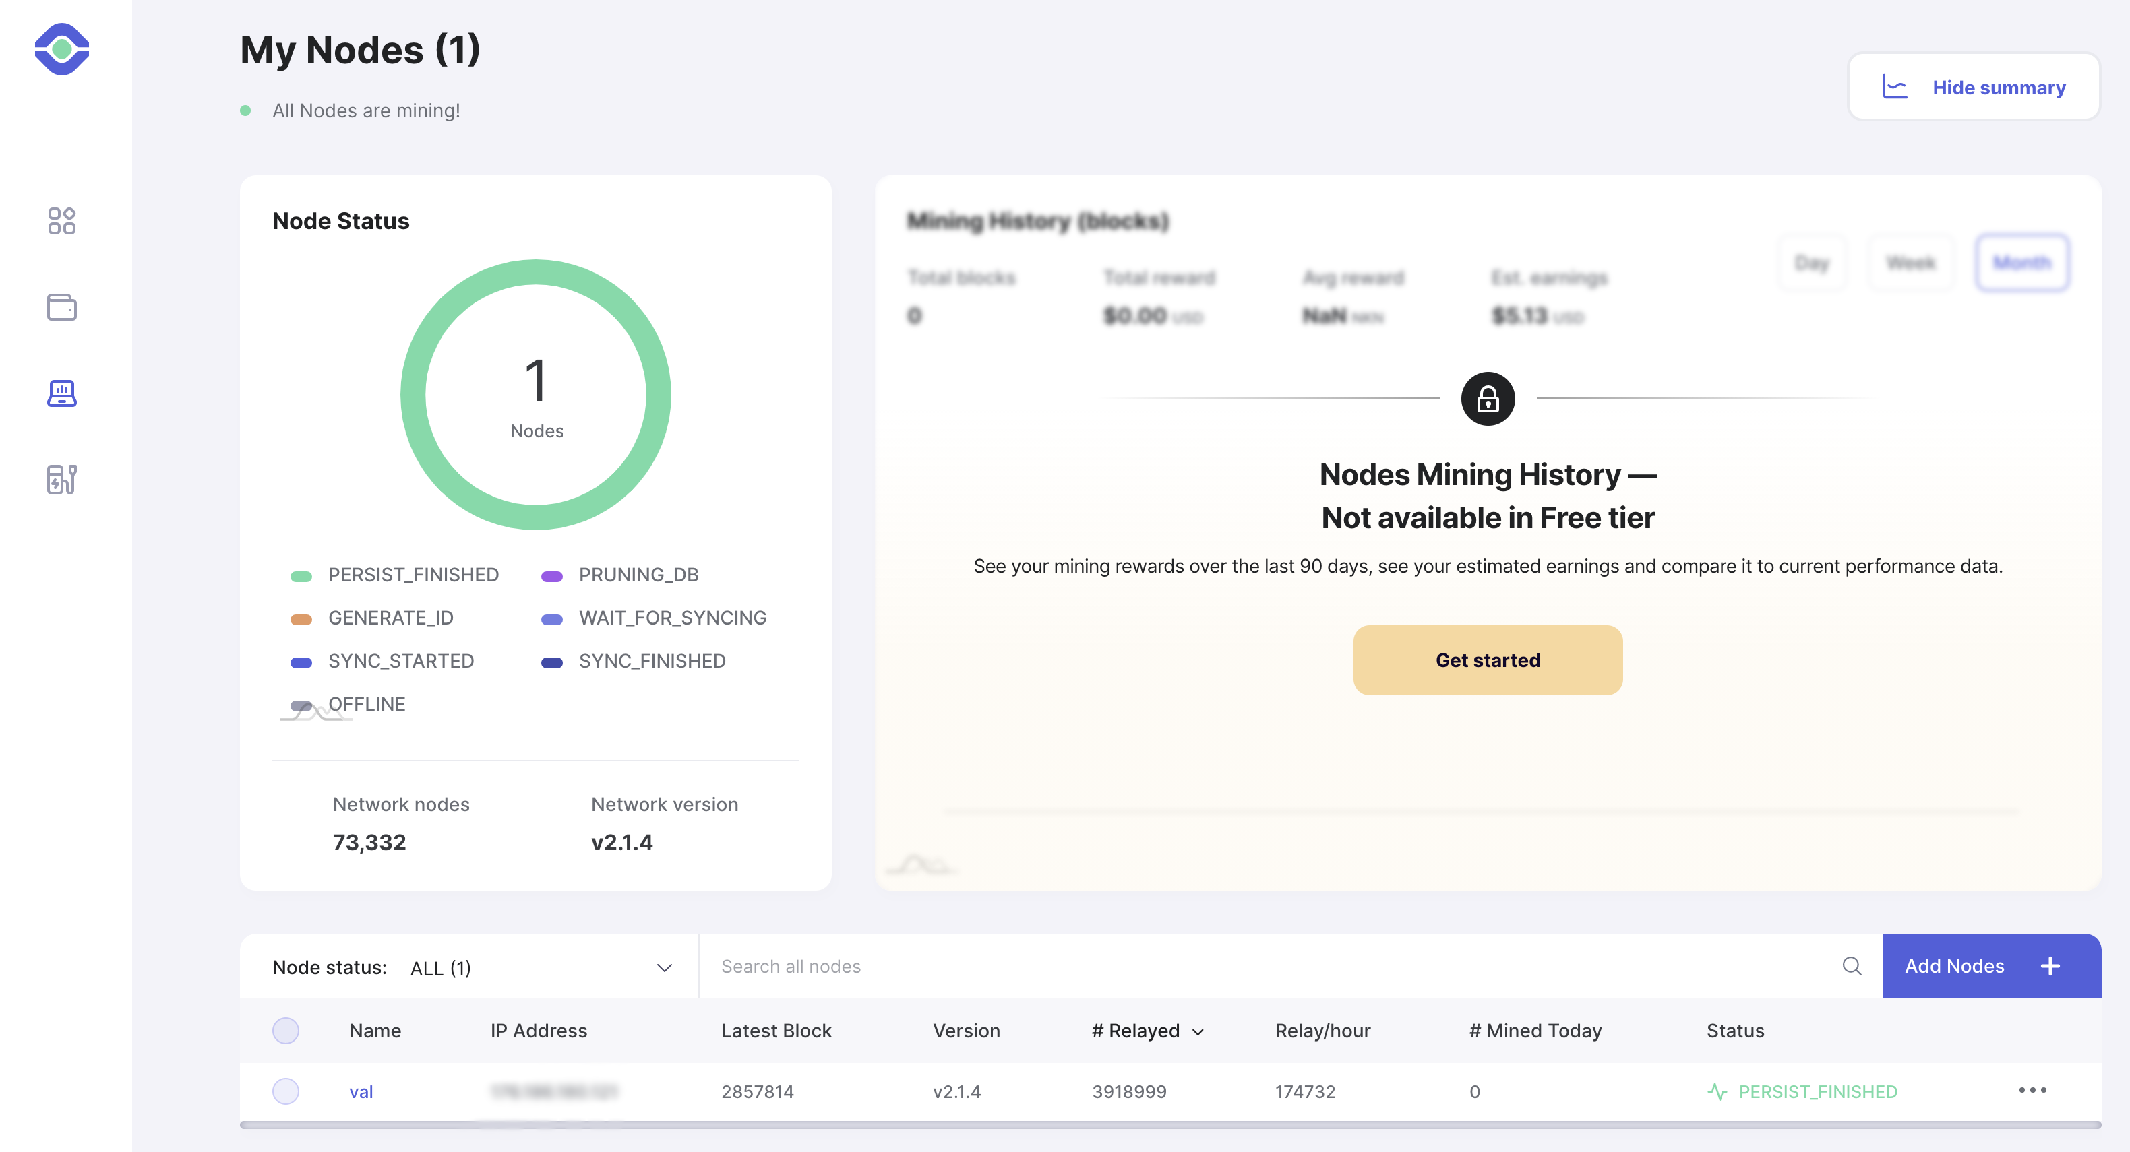Click the SYNC_STARTED blue legend swatch
Image resolution: width=2130 pixels, height=1152 pixels.
[301, 662]
